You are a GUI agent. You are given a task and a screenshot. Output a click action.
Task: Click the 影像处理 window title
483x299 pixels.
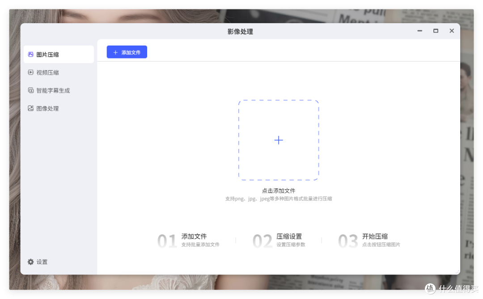[240, 32]
